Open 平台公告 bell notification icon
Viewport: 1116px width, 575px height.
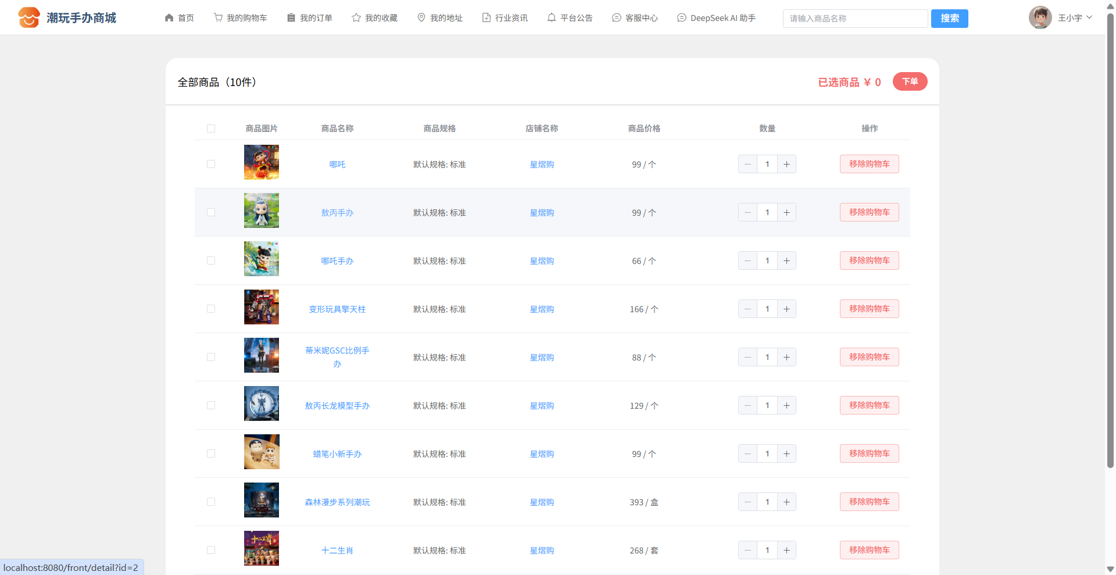[552, 17]
